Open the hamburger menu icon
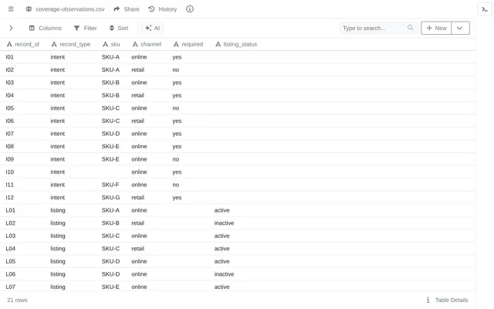Screen dimensions: 494x309 (11, 9)
